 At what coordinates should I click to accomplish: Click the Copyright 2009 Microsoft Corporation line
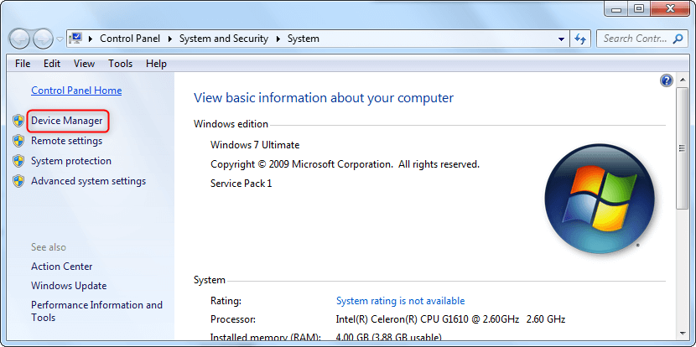[x=345, y=164]
